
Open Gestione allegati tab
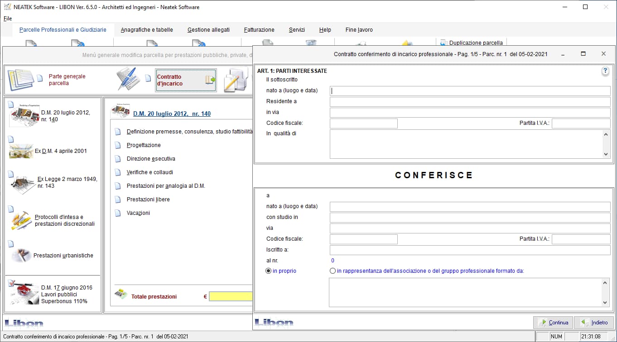coord(208,30)
